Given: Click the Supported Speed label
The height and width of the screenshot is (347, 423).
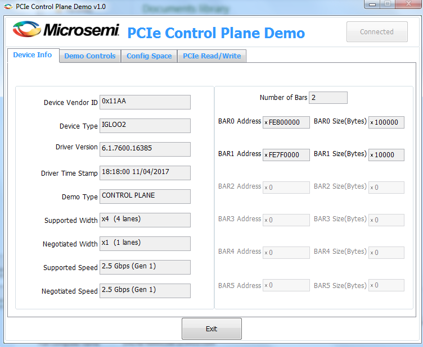Looking at the screenshot, I should click(70, 268).
